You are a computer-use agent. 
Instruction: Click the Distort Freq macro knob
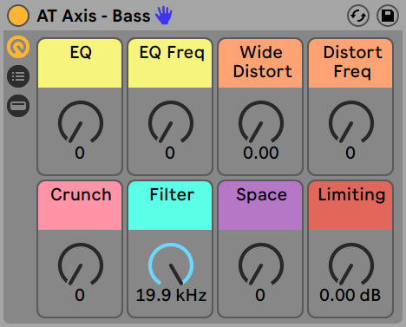(x=351, y=122)
